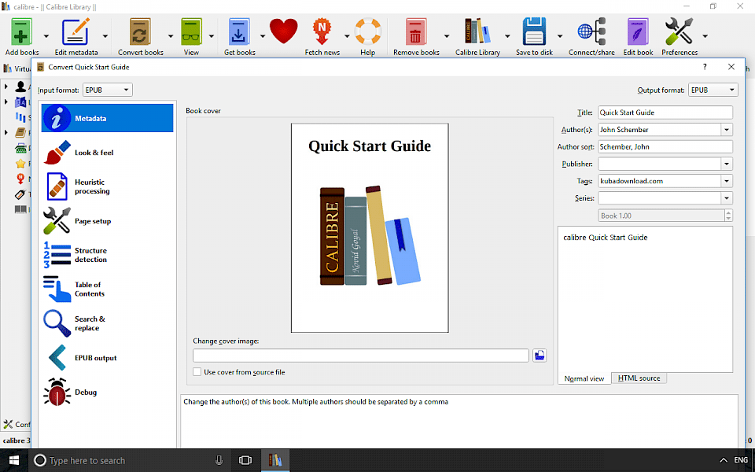Launch Edit book from the toolbar
Screen dimensions: 755x472
pyautogui.click(x=638, y=32)
